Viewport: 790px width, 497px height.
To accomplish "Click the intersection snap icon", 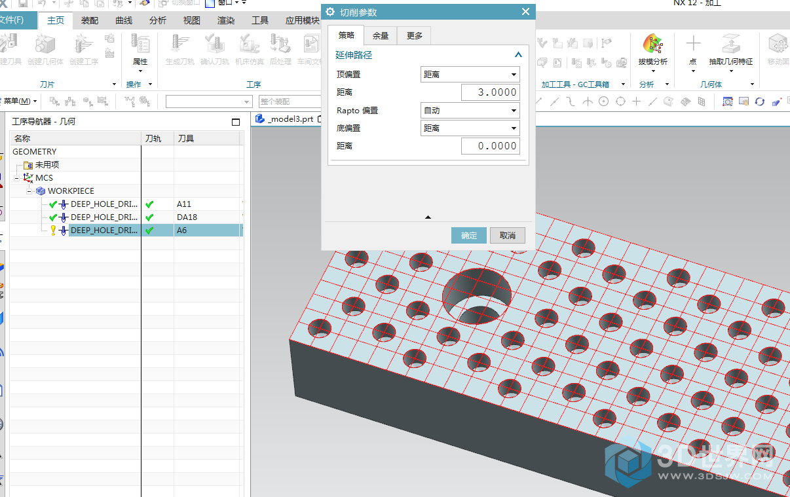I will [x=588, y=101].
